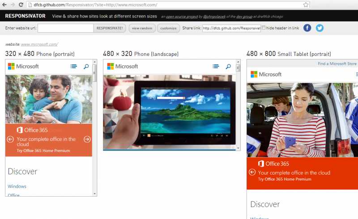Click the view random button
The height and width of the screenshot is (219, 358).
142,28
